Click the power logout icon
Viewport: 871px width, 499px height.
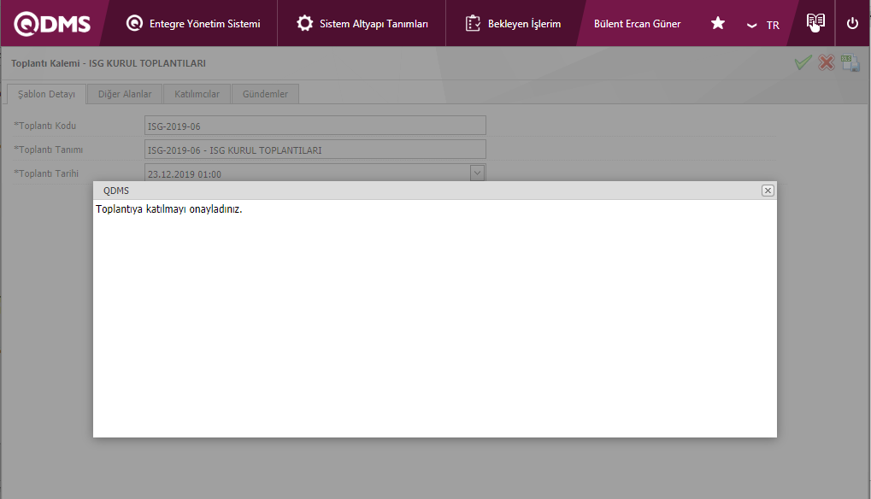[852, 23]
